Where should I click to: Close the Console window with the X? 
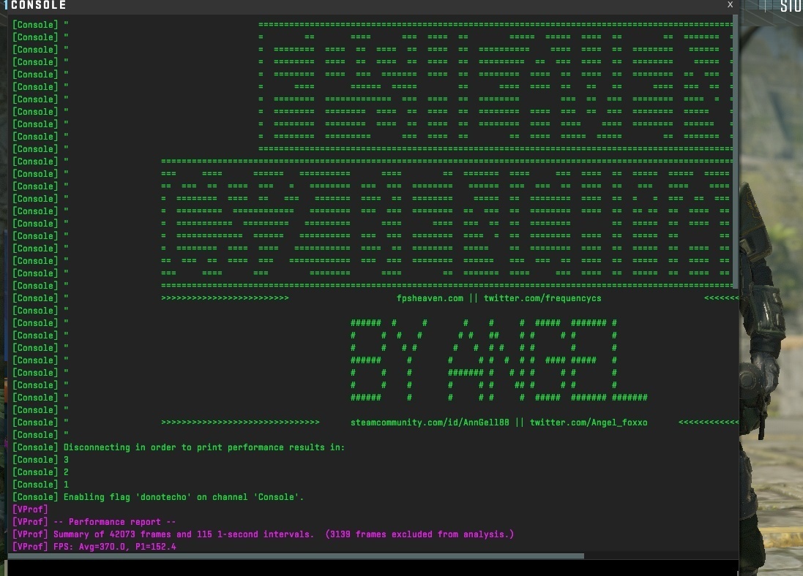click(730, 4)
